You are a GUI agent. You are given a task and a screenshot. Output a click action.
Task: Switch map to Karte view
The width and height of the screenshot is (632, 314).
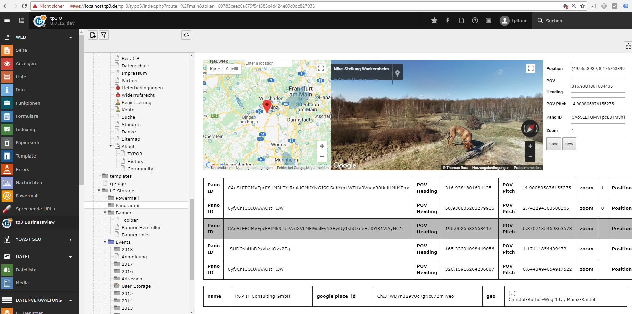(x=215, y=69)
